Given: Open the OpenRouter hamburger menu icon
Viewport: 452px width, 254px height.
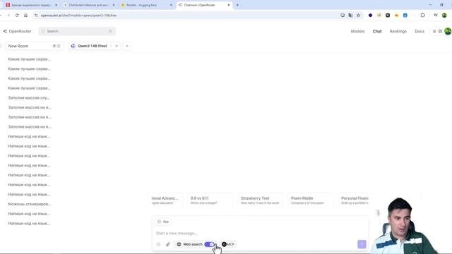Looking at the screenshot, I should (434, 31).
